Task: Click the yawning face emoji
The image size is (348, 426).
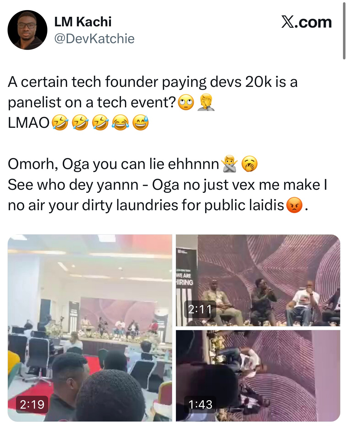Action: [x=249, y=165]
